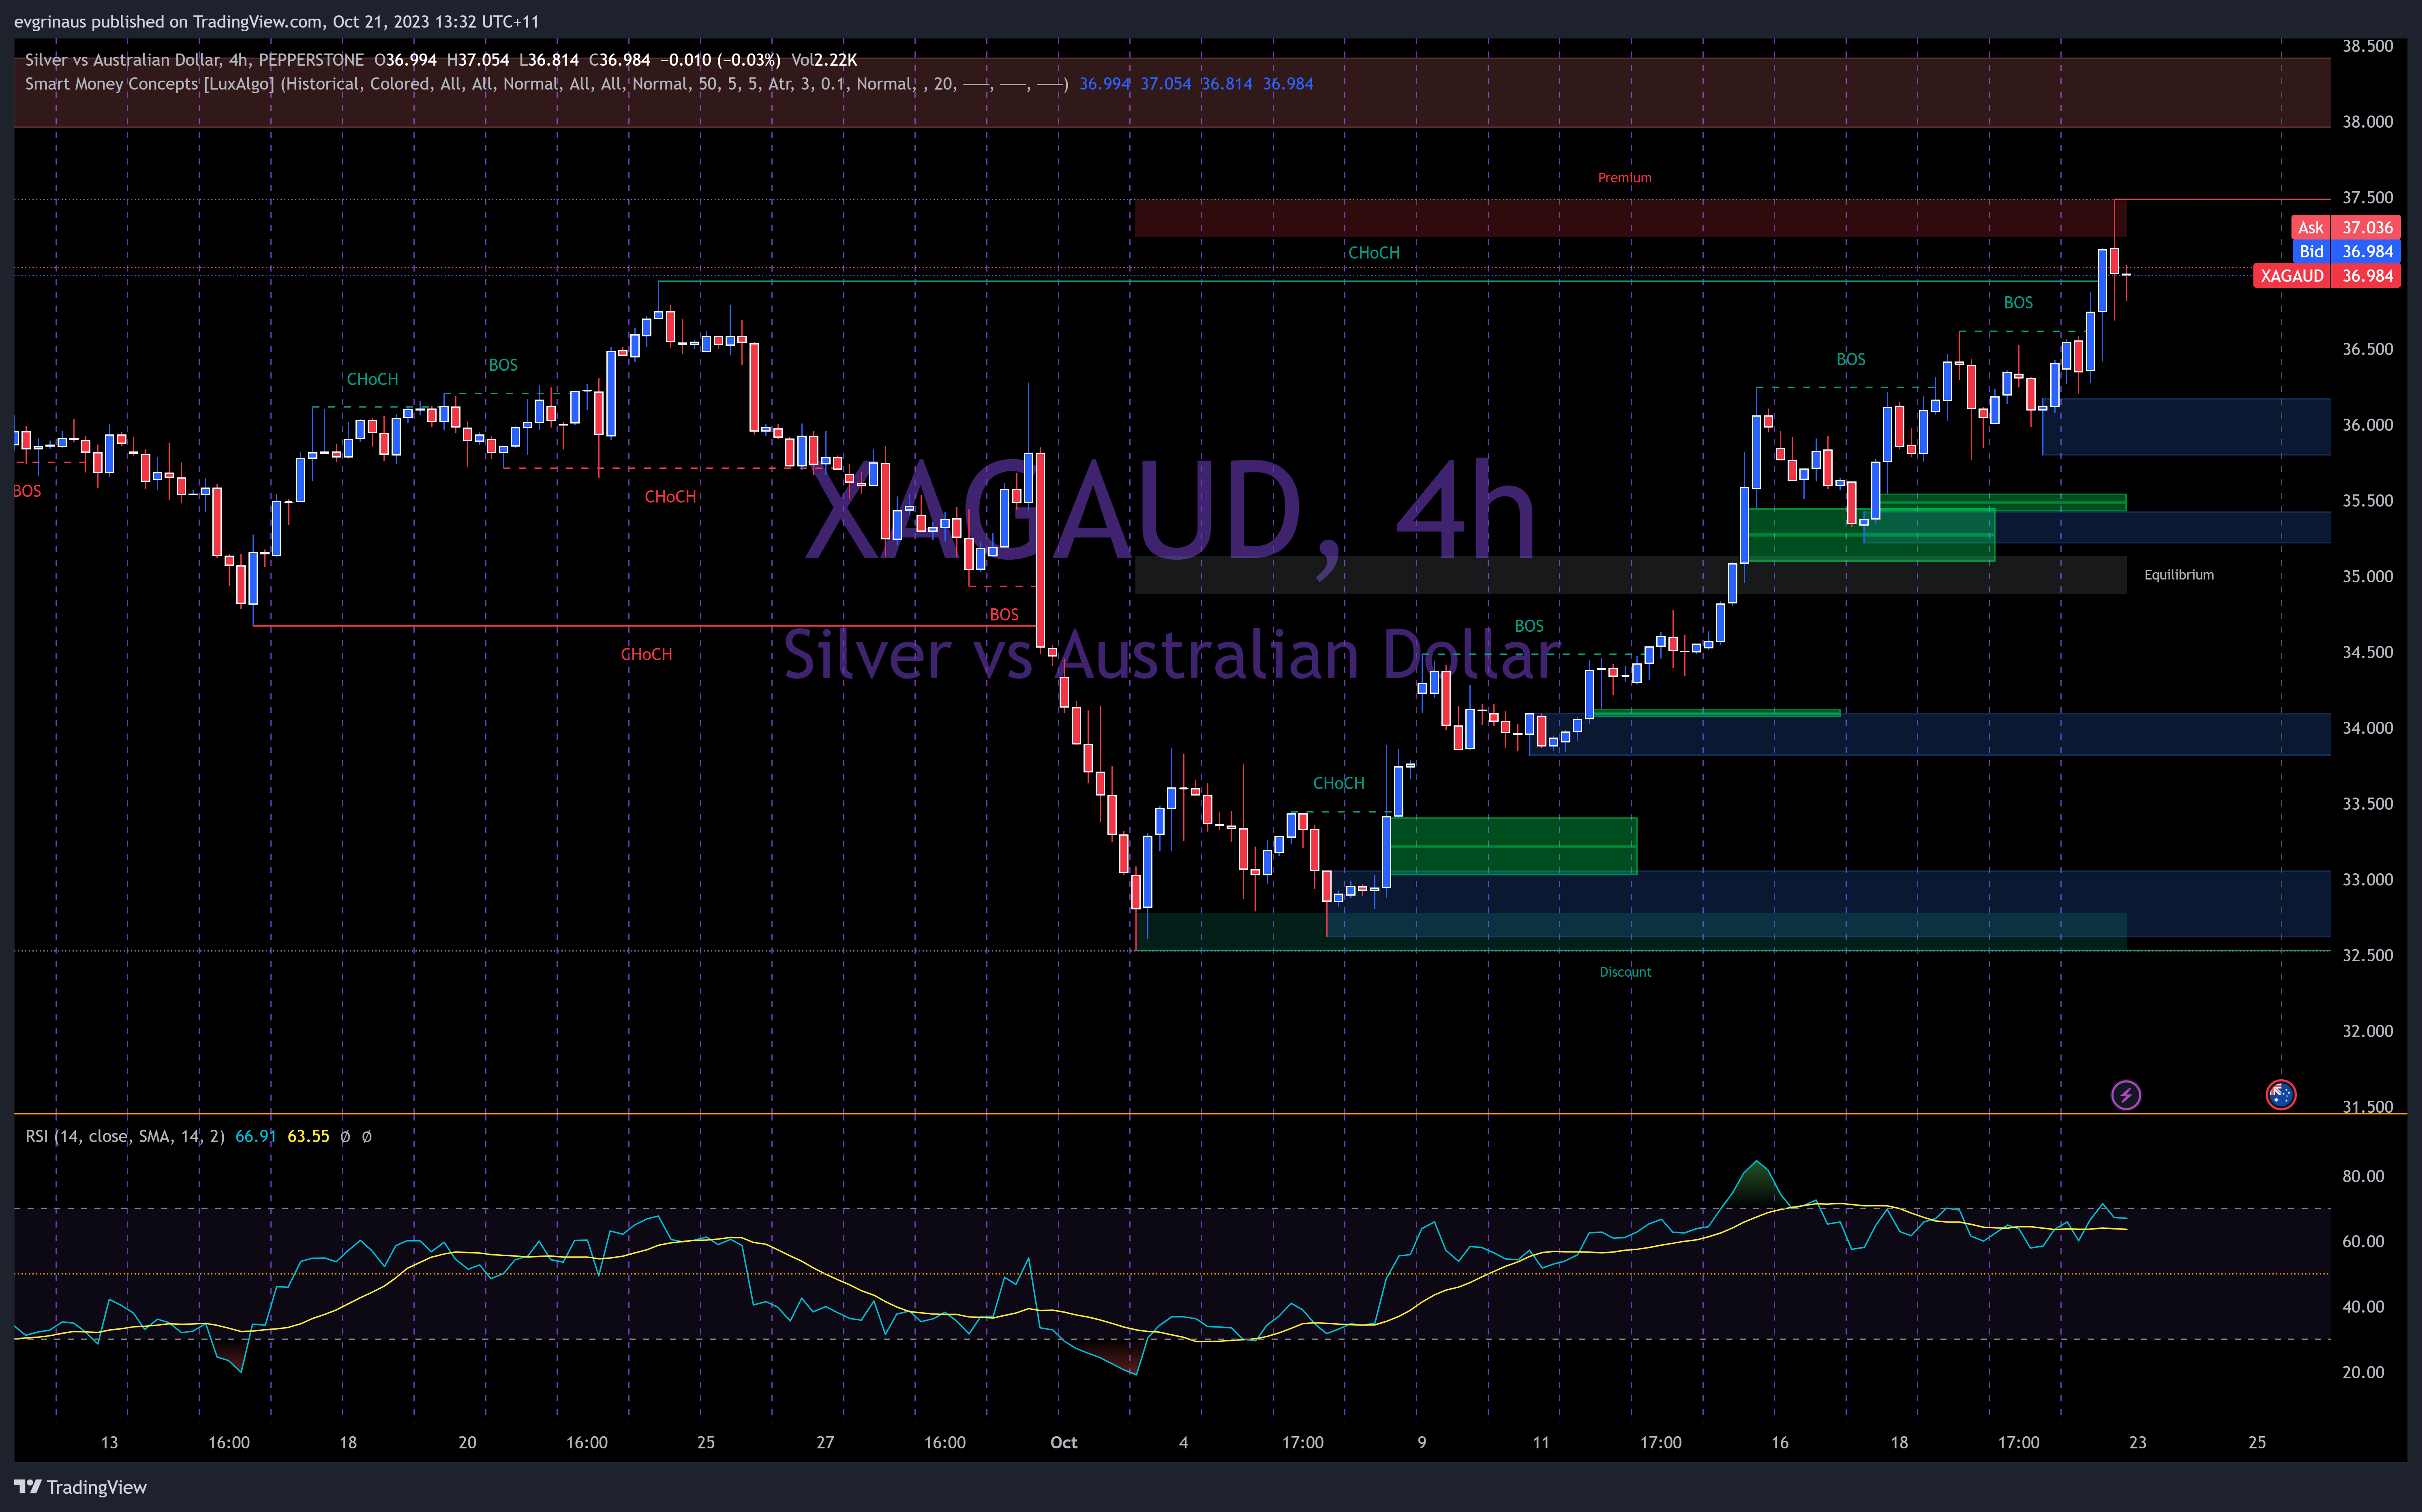This screenshot has height=1512, width=2422.
Task: Click the 23 date on time axis
Action: 2137,1443
